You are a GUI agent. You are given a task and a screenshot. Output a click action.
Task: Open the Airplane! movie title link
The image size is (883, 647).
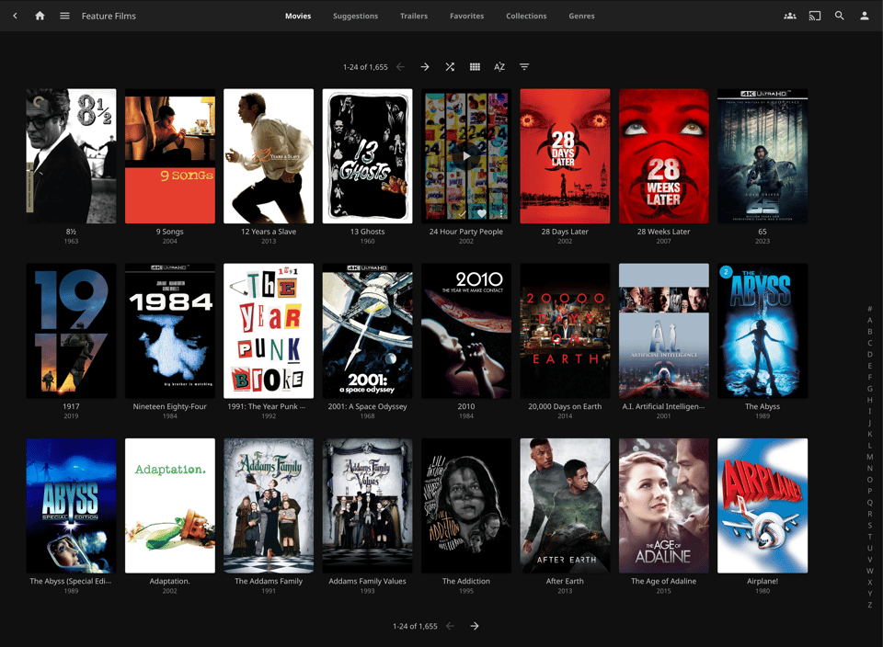[x=762, y=581]
